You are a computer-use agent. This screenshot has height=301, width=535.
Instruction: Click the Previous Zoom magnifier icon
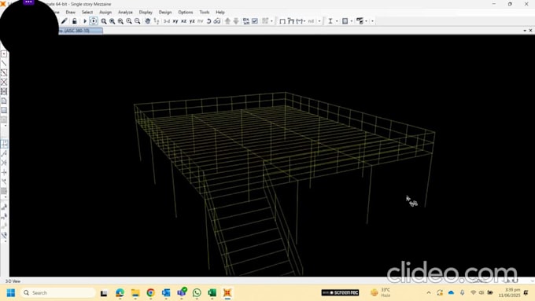(120, 21)
